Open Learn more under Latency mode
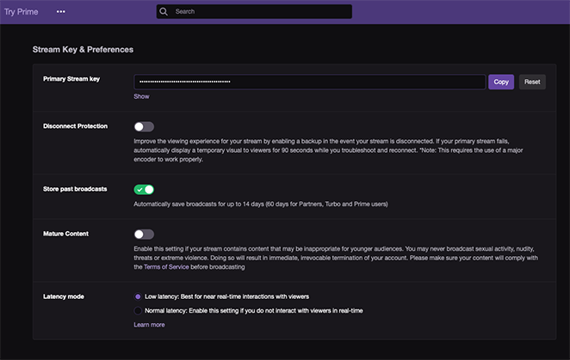Viewport: 570px width, 360px height. pos(149,325)
